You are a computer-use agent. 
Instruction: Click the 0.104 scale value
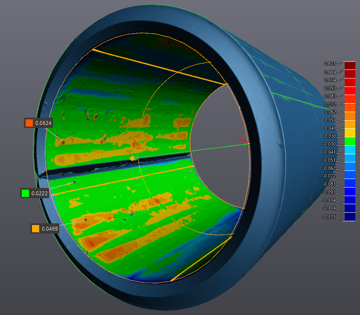tap(330, 80)
